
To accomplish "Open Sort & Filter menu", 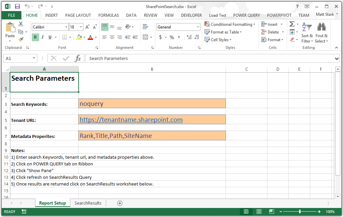I will point(307,32).
